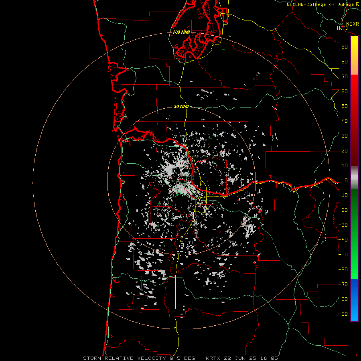This screenshot has width=361, height=361.
Task: Click the "KRTX" radar site identifier
Action: [x=214, y=358]
